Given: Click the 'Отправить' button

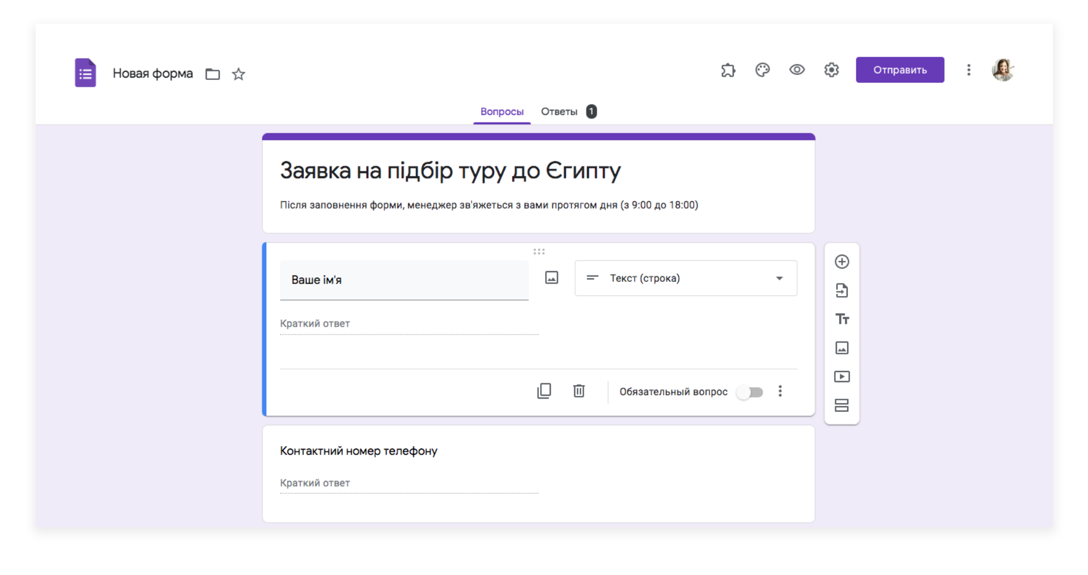Looking at the screenshot, I should [x=900, y=69].
